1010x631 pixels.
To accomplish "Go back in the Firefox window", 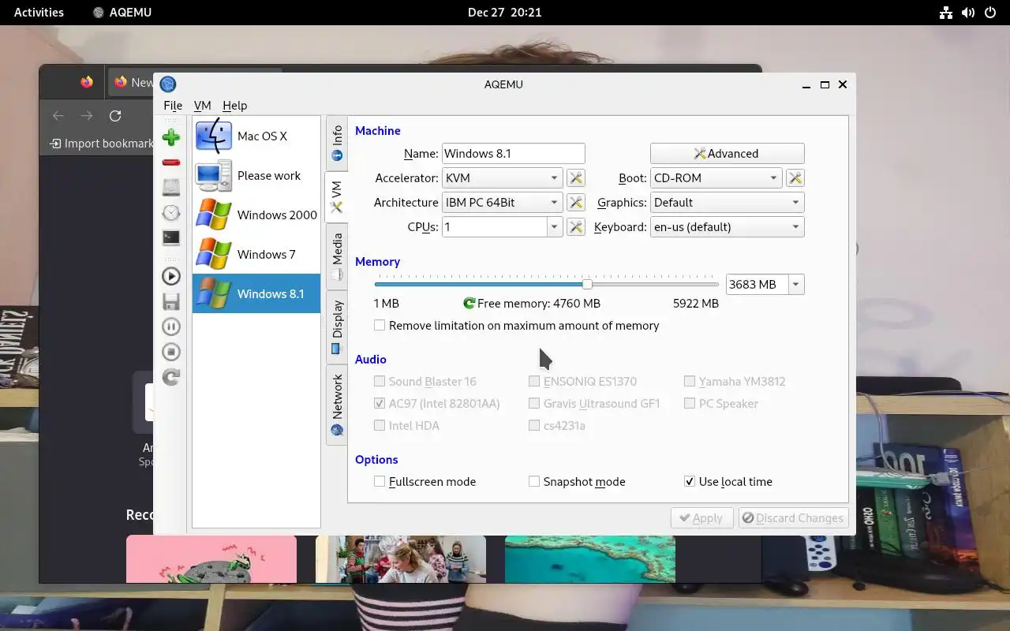I will [x=58, y=116].
